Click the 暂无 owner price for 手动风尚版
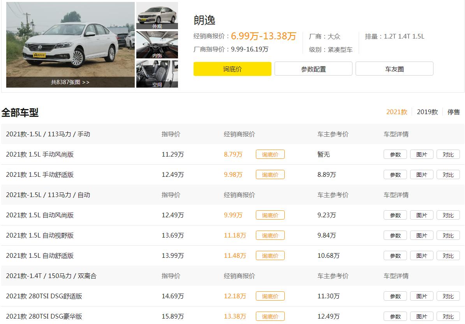 pyautogui.click(x=324, y=155)
